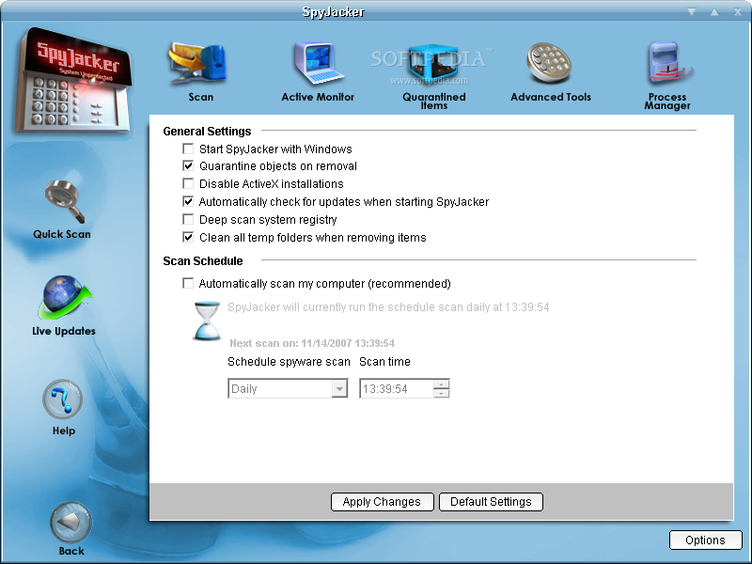Enable Disable ActiveX installations option
The image size is (752, 564).
188,183
